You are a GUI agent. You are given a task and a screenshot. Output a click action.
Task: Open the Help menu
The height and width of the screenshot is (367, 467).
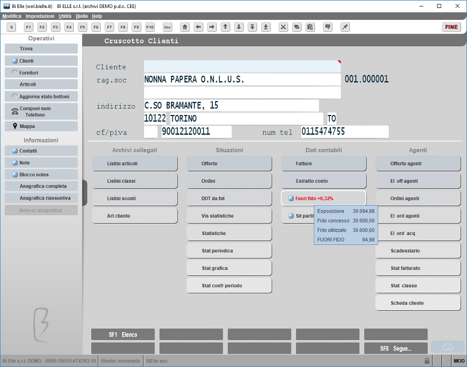pyautogui.click(x=97, y=16)
